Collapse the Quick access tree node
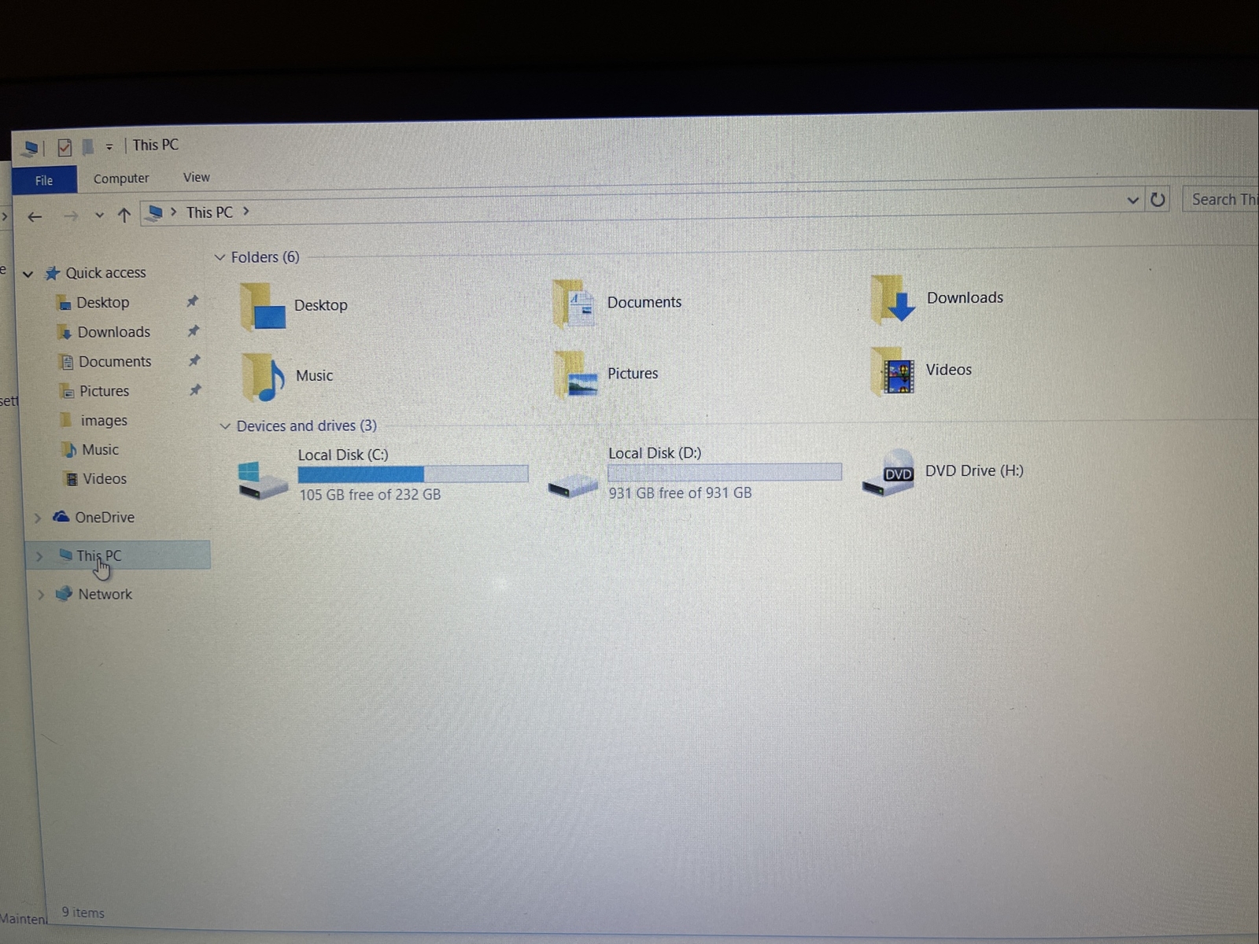The width and height of the screenshot is (1259, 944). (x=28, y=275)
